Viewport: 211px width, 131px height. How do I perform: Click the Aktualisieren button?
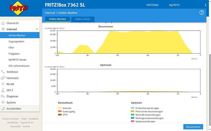193,127
